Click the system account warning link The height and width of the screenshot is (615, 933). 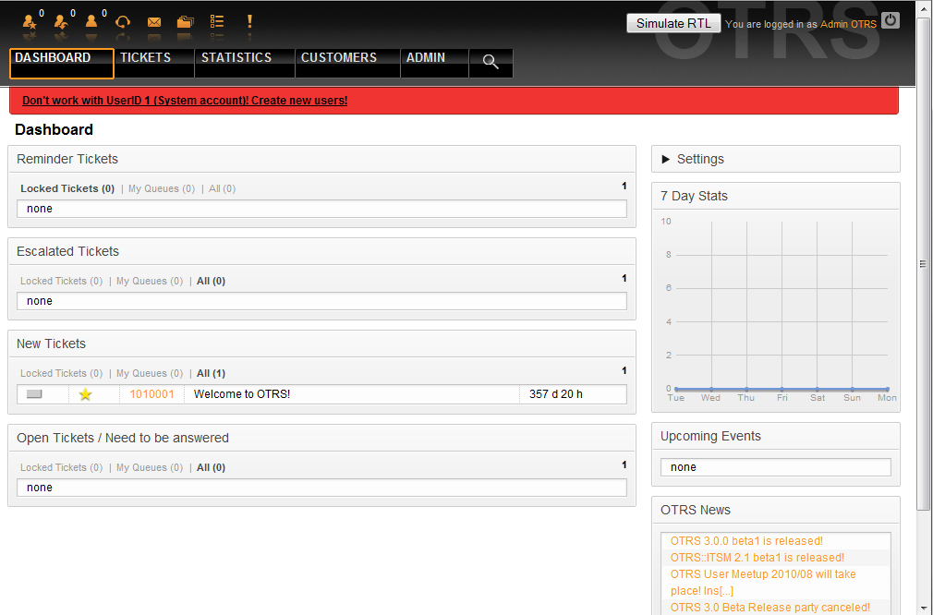pyautogui.click(x=185, y=100)
